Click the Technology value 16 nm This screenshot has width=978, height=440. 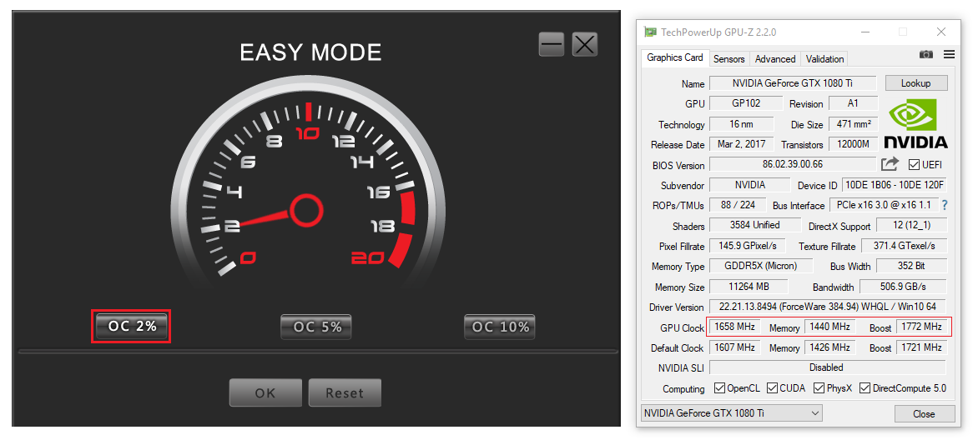pos(741,124)
